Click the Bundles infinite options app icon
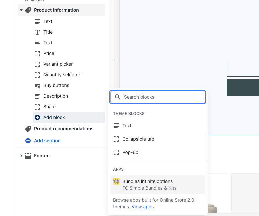Screen dimensions: 259x216 coord(116,181)
